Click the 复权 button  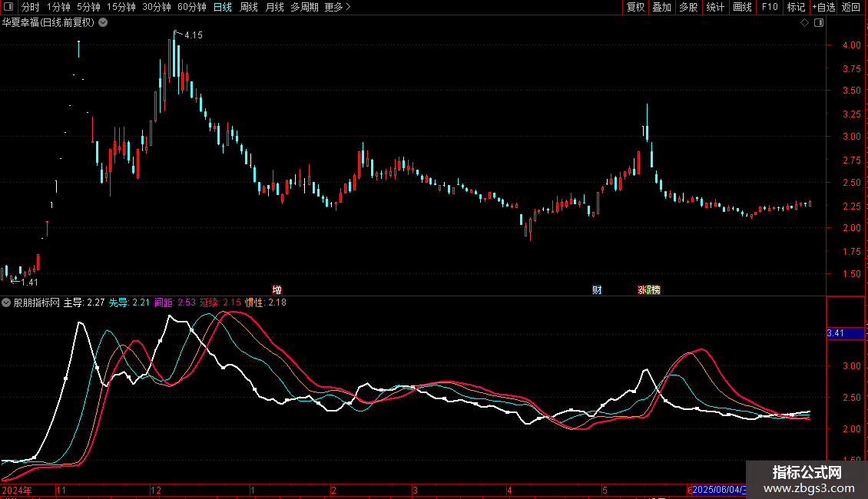[635, 7]
